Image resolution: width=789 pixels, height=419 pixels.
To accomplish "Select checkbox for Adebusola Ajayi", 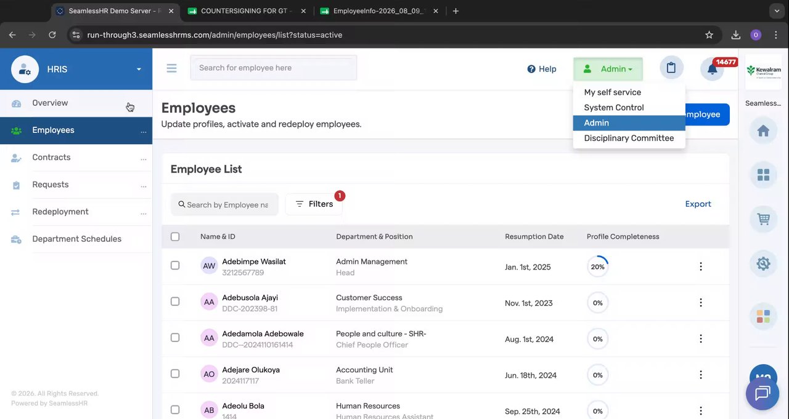I will point(175,301).
